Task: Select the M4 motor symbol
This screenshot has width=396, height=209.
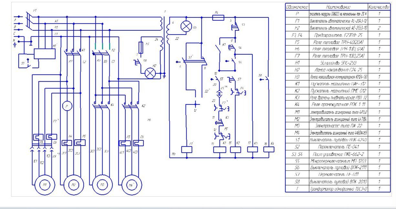Action: [x=130, y=185]
